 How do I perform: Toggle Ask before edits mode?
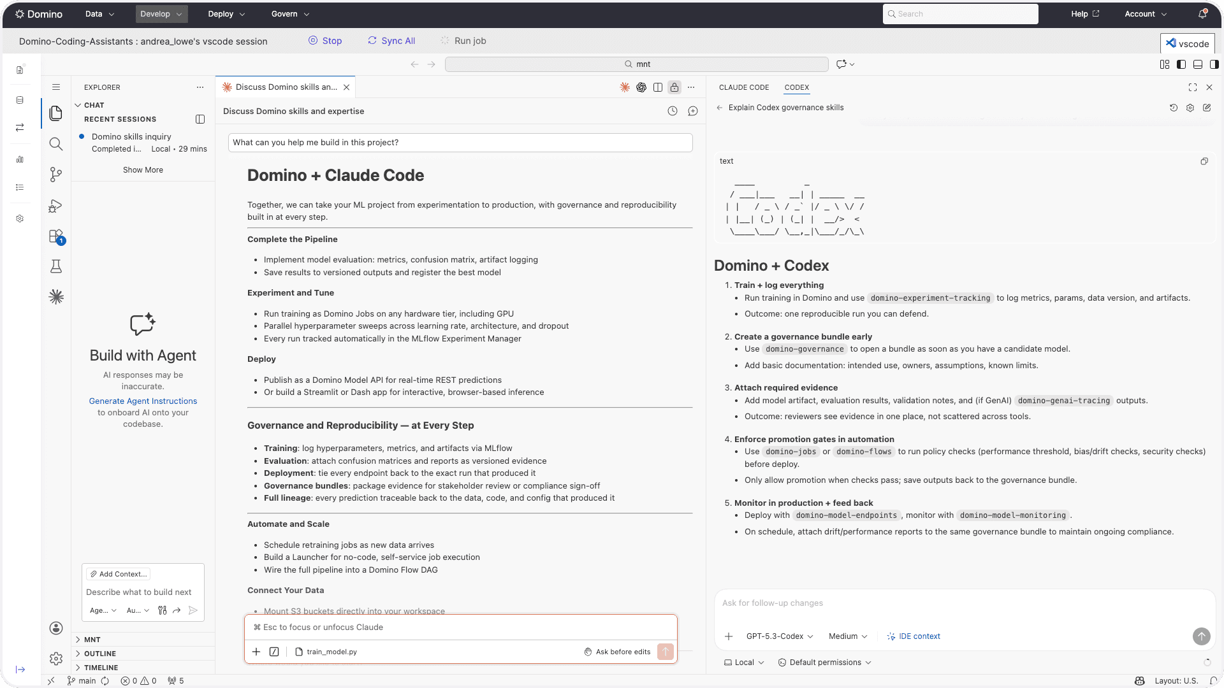pos(617,652)
